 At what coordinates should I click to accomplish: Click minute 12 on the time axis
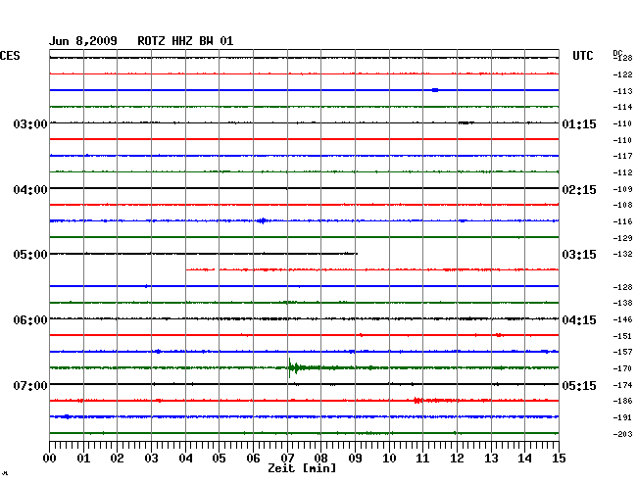point(457,459)
